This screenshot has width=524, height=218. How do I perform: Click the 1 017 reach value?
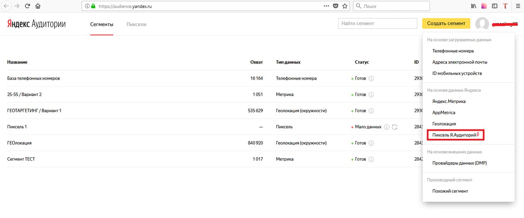258,159
